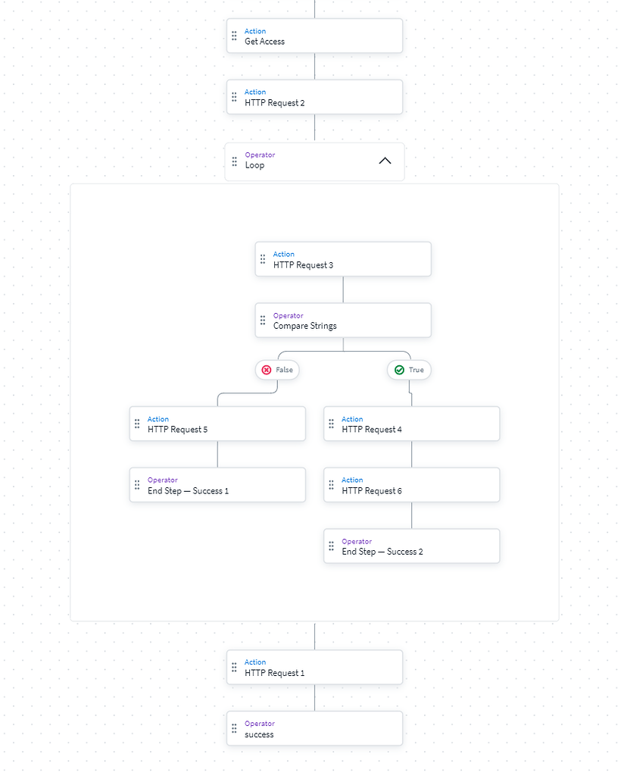
Task: Click the drag handle on Compare Strings
Action: click(263, 321)
